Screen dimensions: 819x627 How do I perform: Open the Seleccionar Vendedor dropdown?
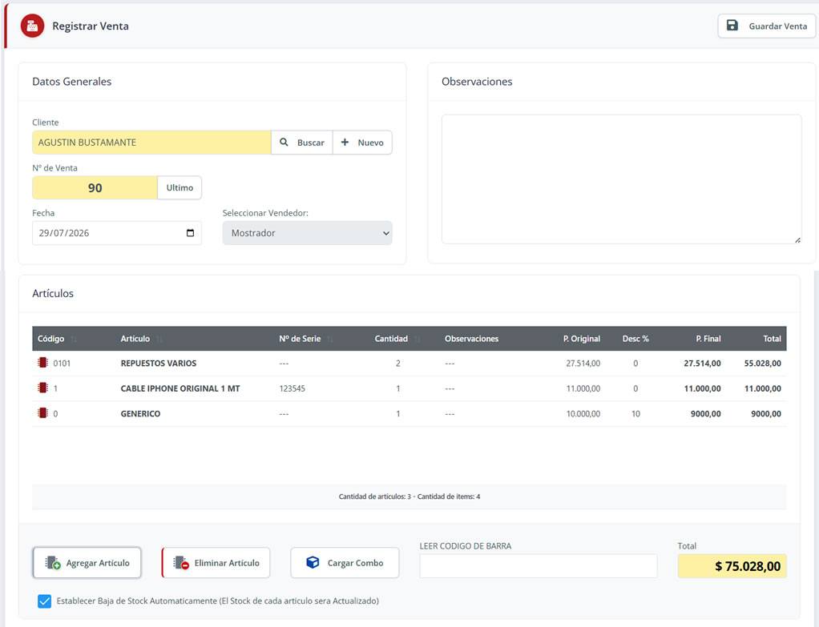click(307, 233)
